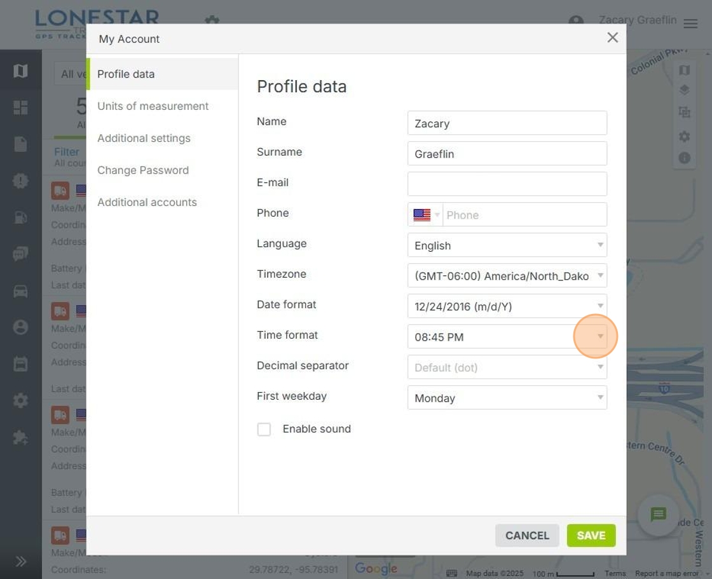Enable sound checkbox
The height and width of the screenshot is (579, 712).
click(x=264, y=430)
